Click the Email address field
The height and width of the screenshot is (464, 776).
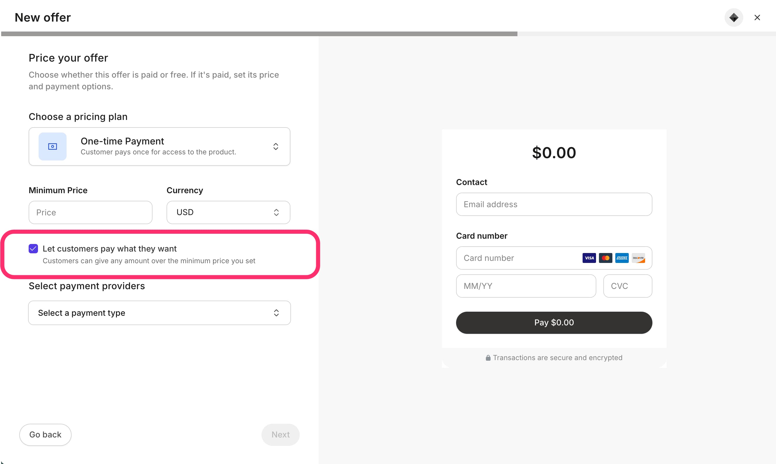point(554,204)
